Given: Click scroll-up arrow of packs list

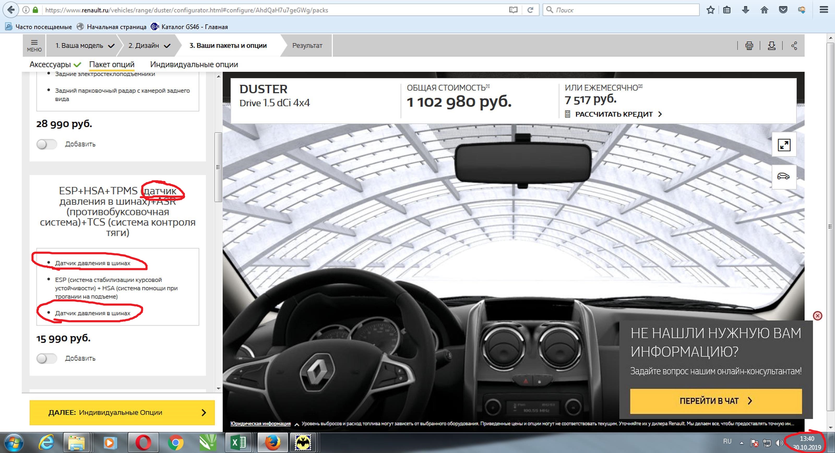Looking at the screenshot, I should 218,76.
